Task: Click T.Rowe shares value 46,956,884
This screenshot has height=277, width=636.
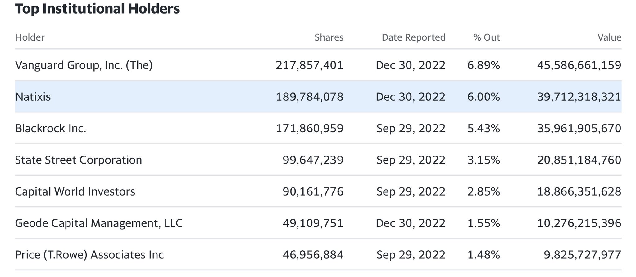Action: click(313, 255)
